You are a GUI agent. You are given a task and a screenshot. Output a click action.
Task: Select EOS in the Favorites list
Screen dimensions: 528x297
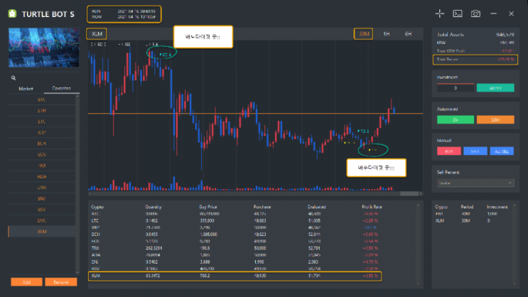coord(42,155)
